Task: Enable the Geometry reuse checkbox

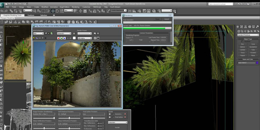Action: [114, 114]
